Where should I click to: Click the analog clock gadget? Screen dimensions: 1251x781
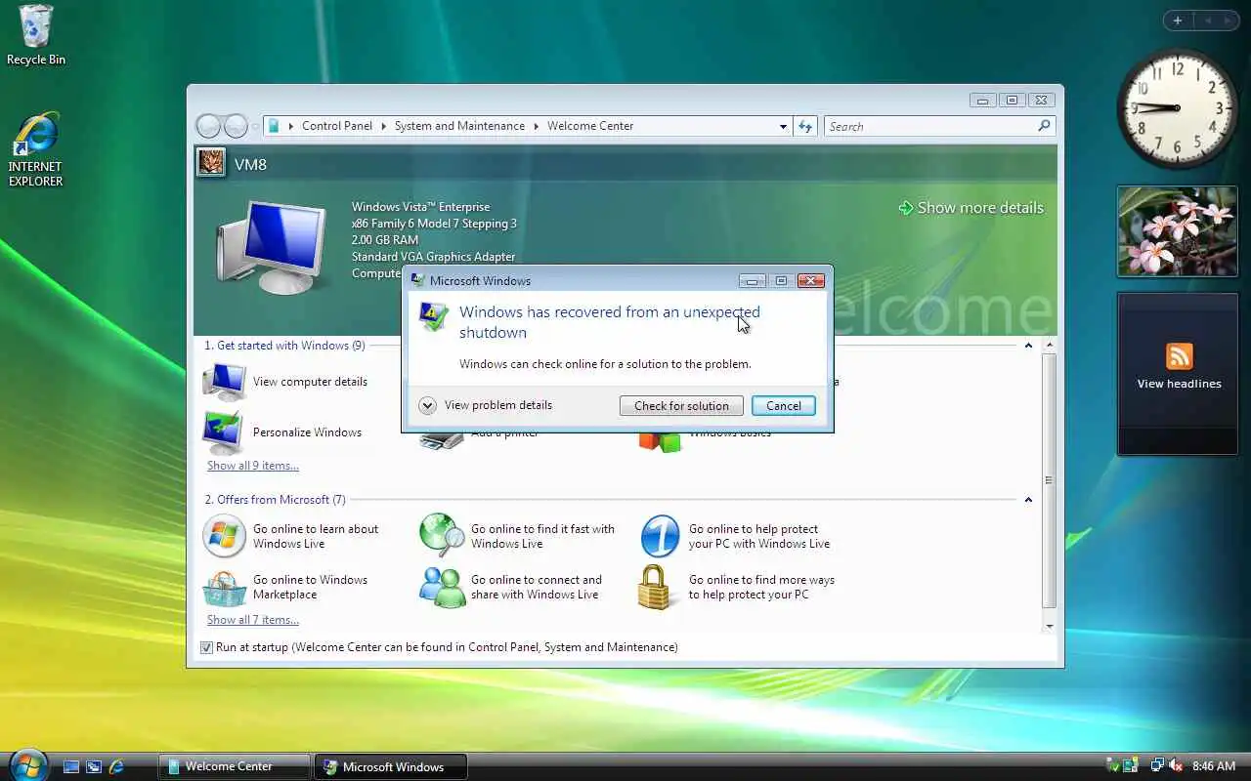pos(1177,108)
